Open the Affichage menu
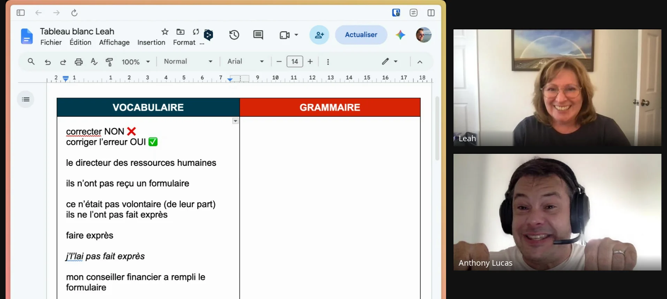This screenshot has height=299, width=667. (x=114, y=42)
